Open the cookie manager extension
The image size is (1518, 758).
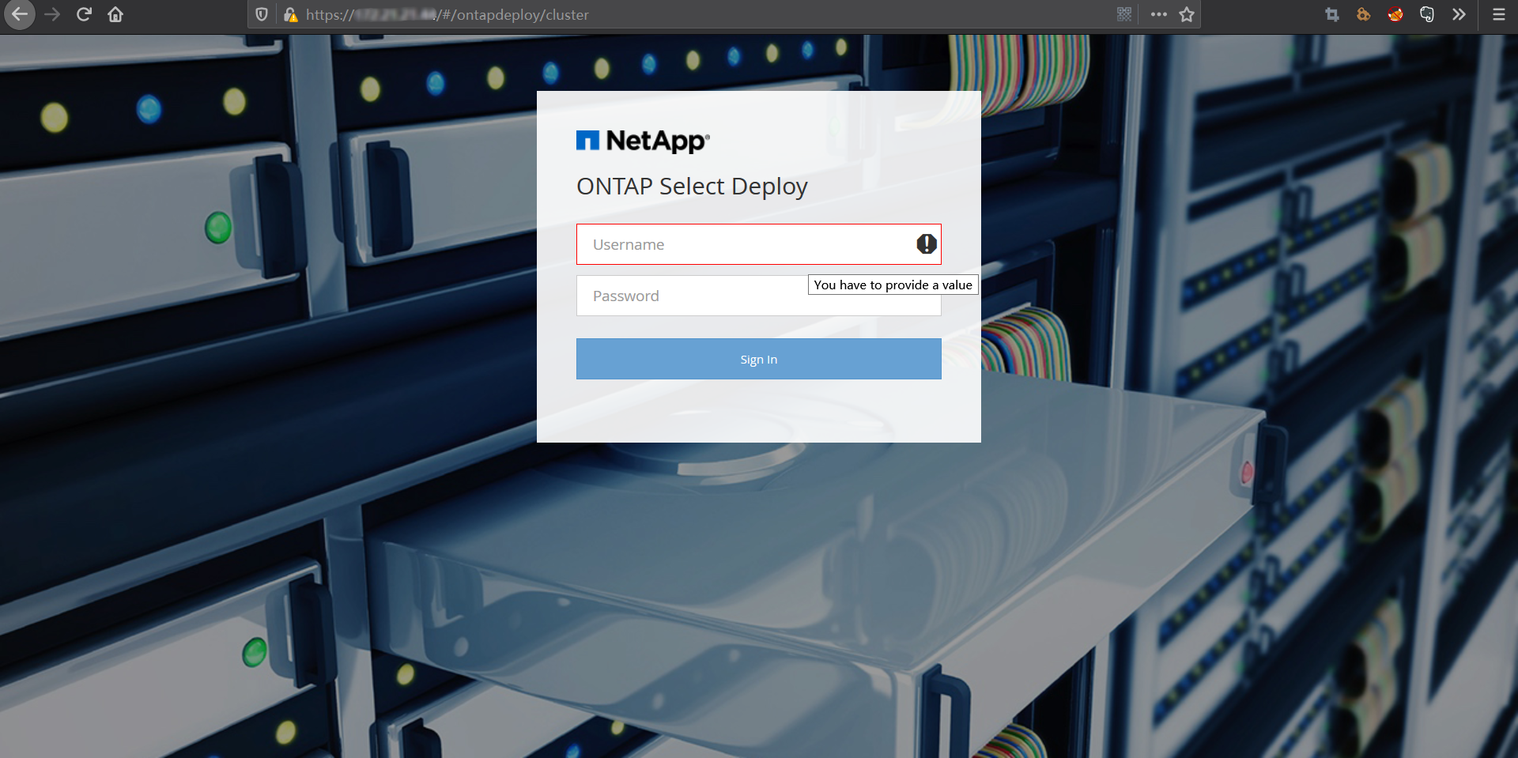[x=1364, y=14]
